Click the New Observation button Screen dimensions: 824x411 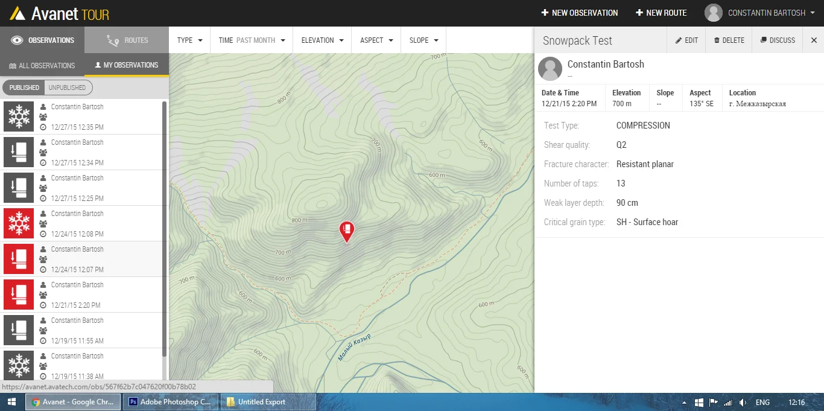[x=580, y=13]
